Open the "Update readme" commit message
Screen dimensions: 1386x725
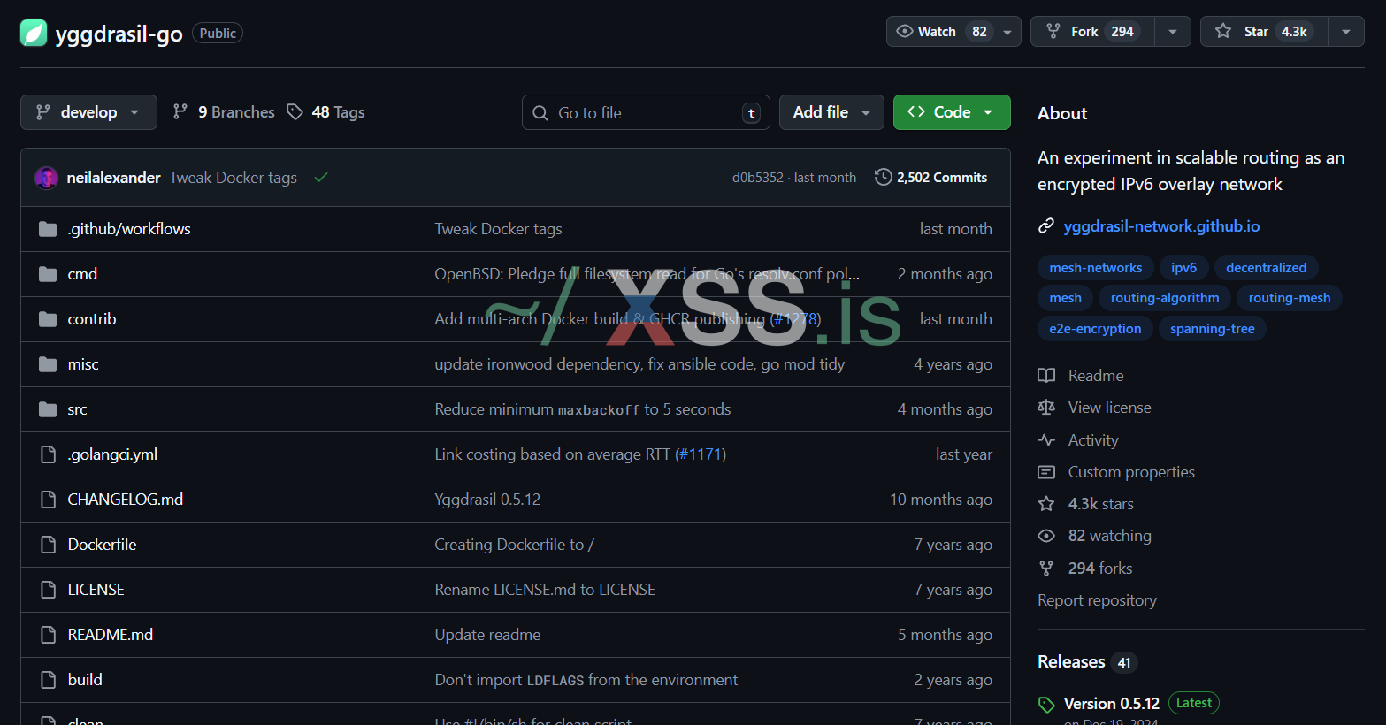point(487,635)
